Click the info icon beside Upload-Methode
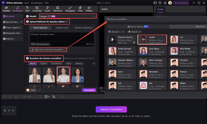This screenshot has height=124, width=207. [x=67, y=22]
